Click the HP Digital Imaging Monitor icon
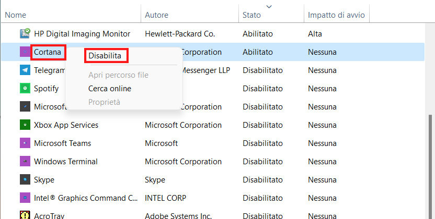The width and height of the screenshot is (435, 219). 25,34
